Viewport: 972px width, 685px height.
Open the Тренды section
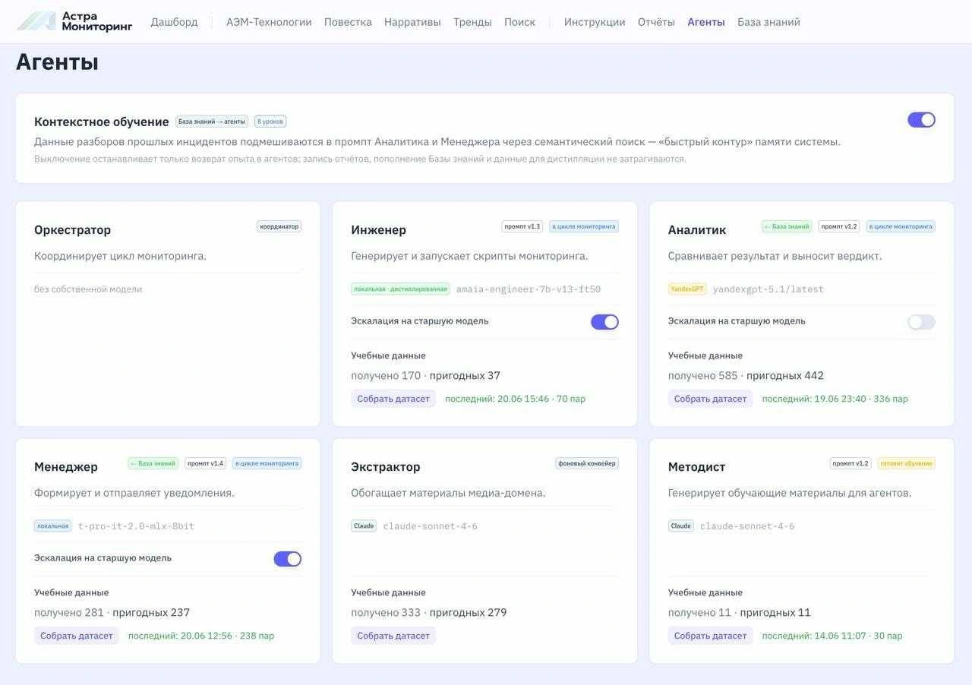[x=472, y=22]
